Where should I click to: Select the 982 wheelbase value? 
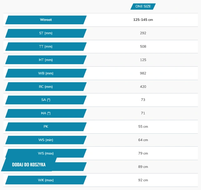(143, 73)
